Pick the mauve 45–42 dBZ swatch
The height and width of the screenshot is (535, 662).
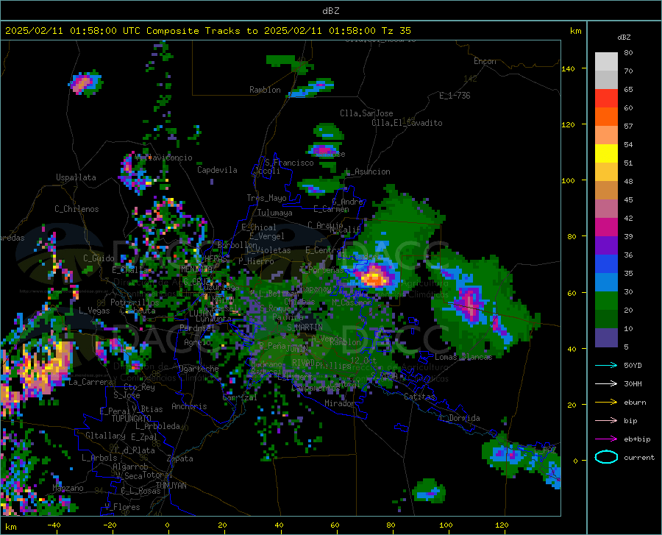606,209
